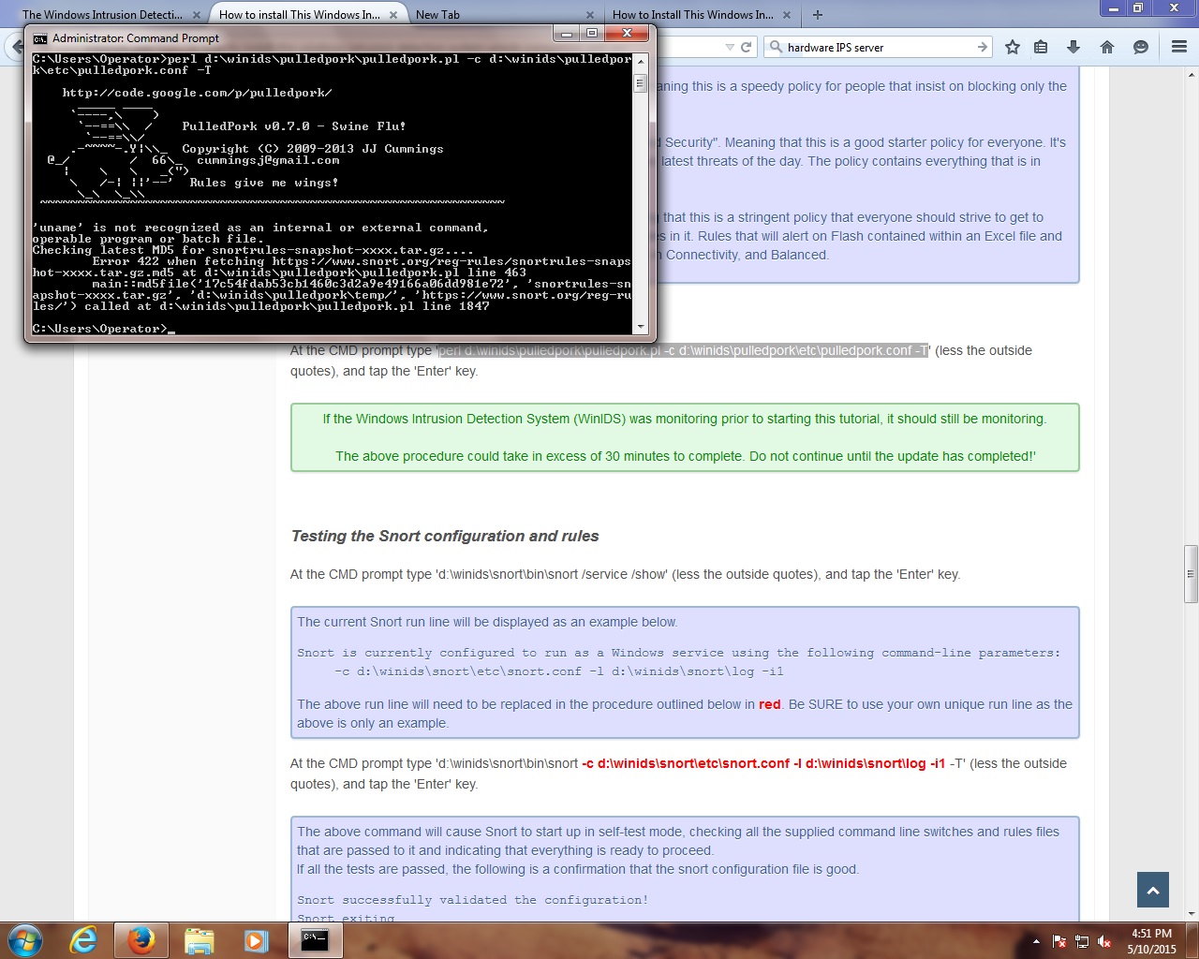Expand the URL bar history dropdown
This screenshot has height=959, width=1199.
click(730, 47)
